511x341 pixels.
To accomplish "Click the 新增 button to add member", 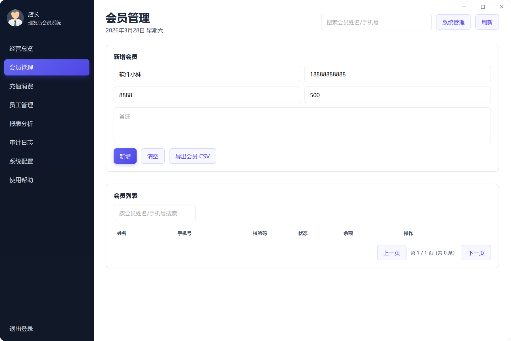I will pyautogui.click(x=125, y=156).
